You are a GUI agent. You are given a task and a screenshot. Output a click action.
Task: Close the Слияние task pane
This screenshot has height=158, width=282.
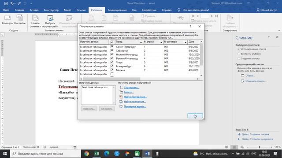pyautogui.click(x=277, y=37)
